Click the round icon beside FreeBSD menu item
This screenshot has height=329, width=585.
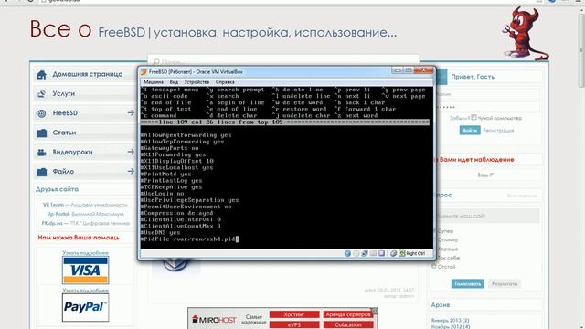point(41,113)
